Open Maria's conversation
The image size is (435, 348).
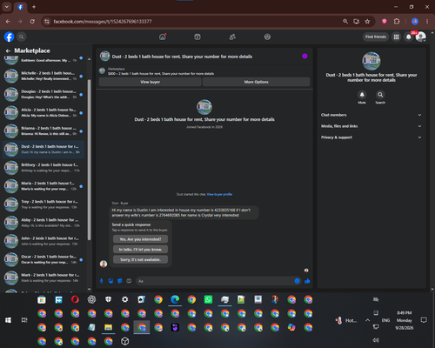(x=43, y=186)
